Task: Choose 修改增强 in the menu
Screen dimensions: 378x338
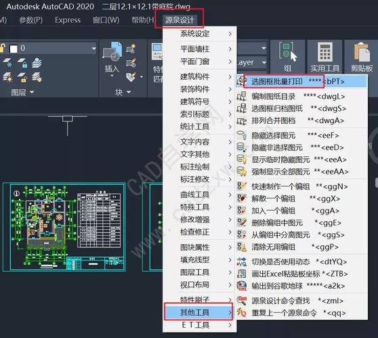Action: [195, 220]
